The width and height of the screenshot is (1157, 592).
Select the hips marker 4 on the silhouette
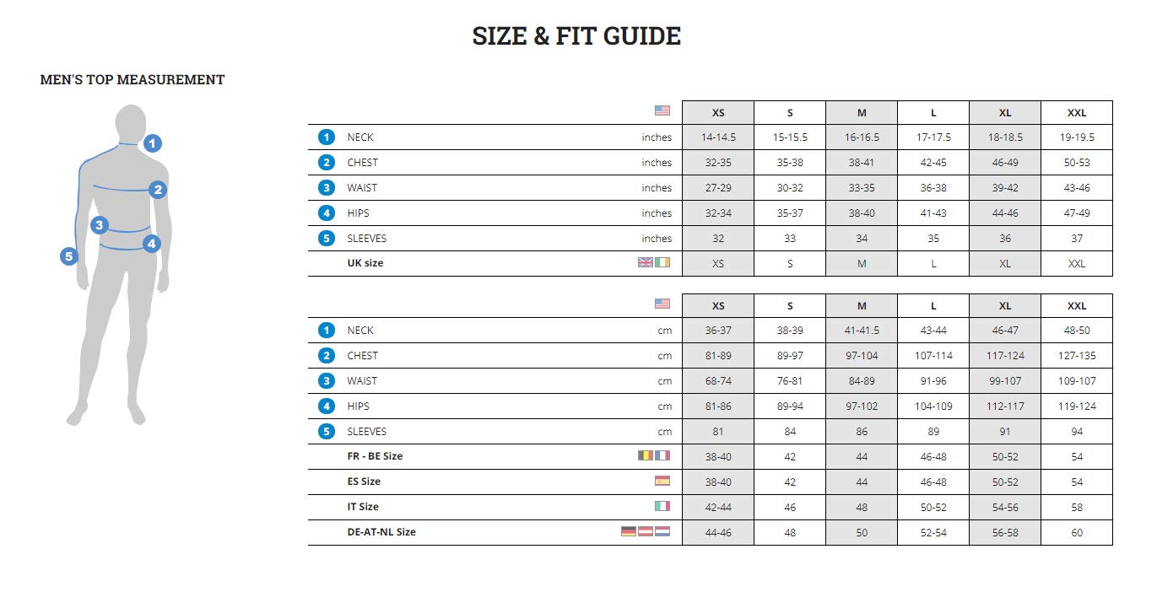(x=151, y=245)
